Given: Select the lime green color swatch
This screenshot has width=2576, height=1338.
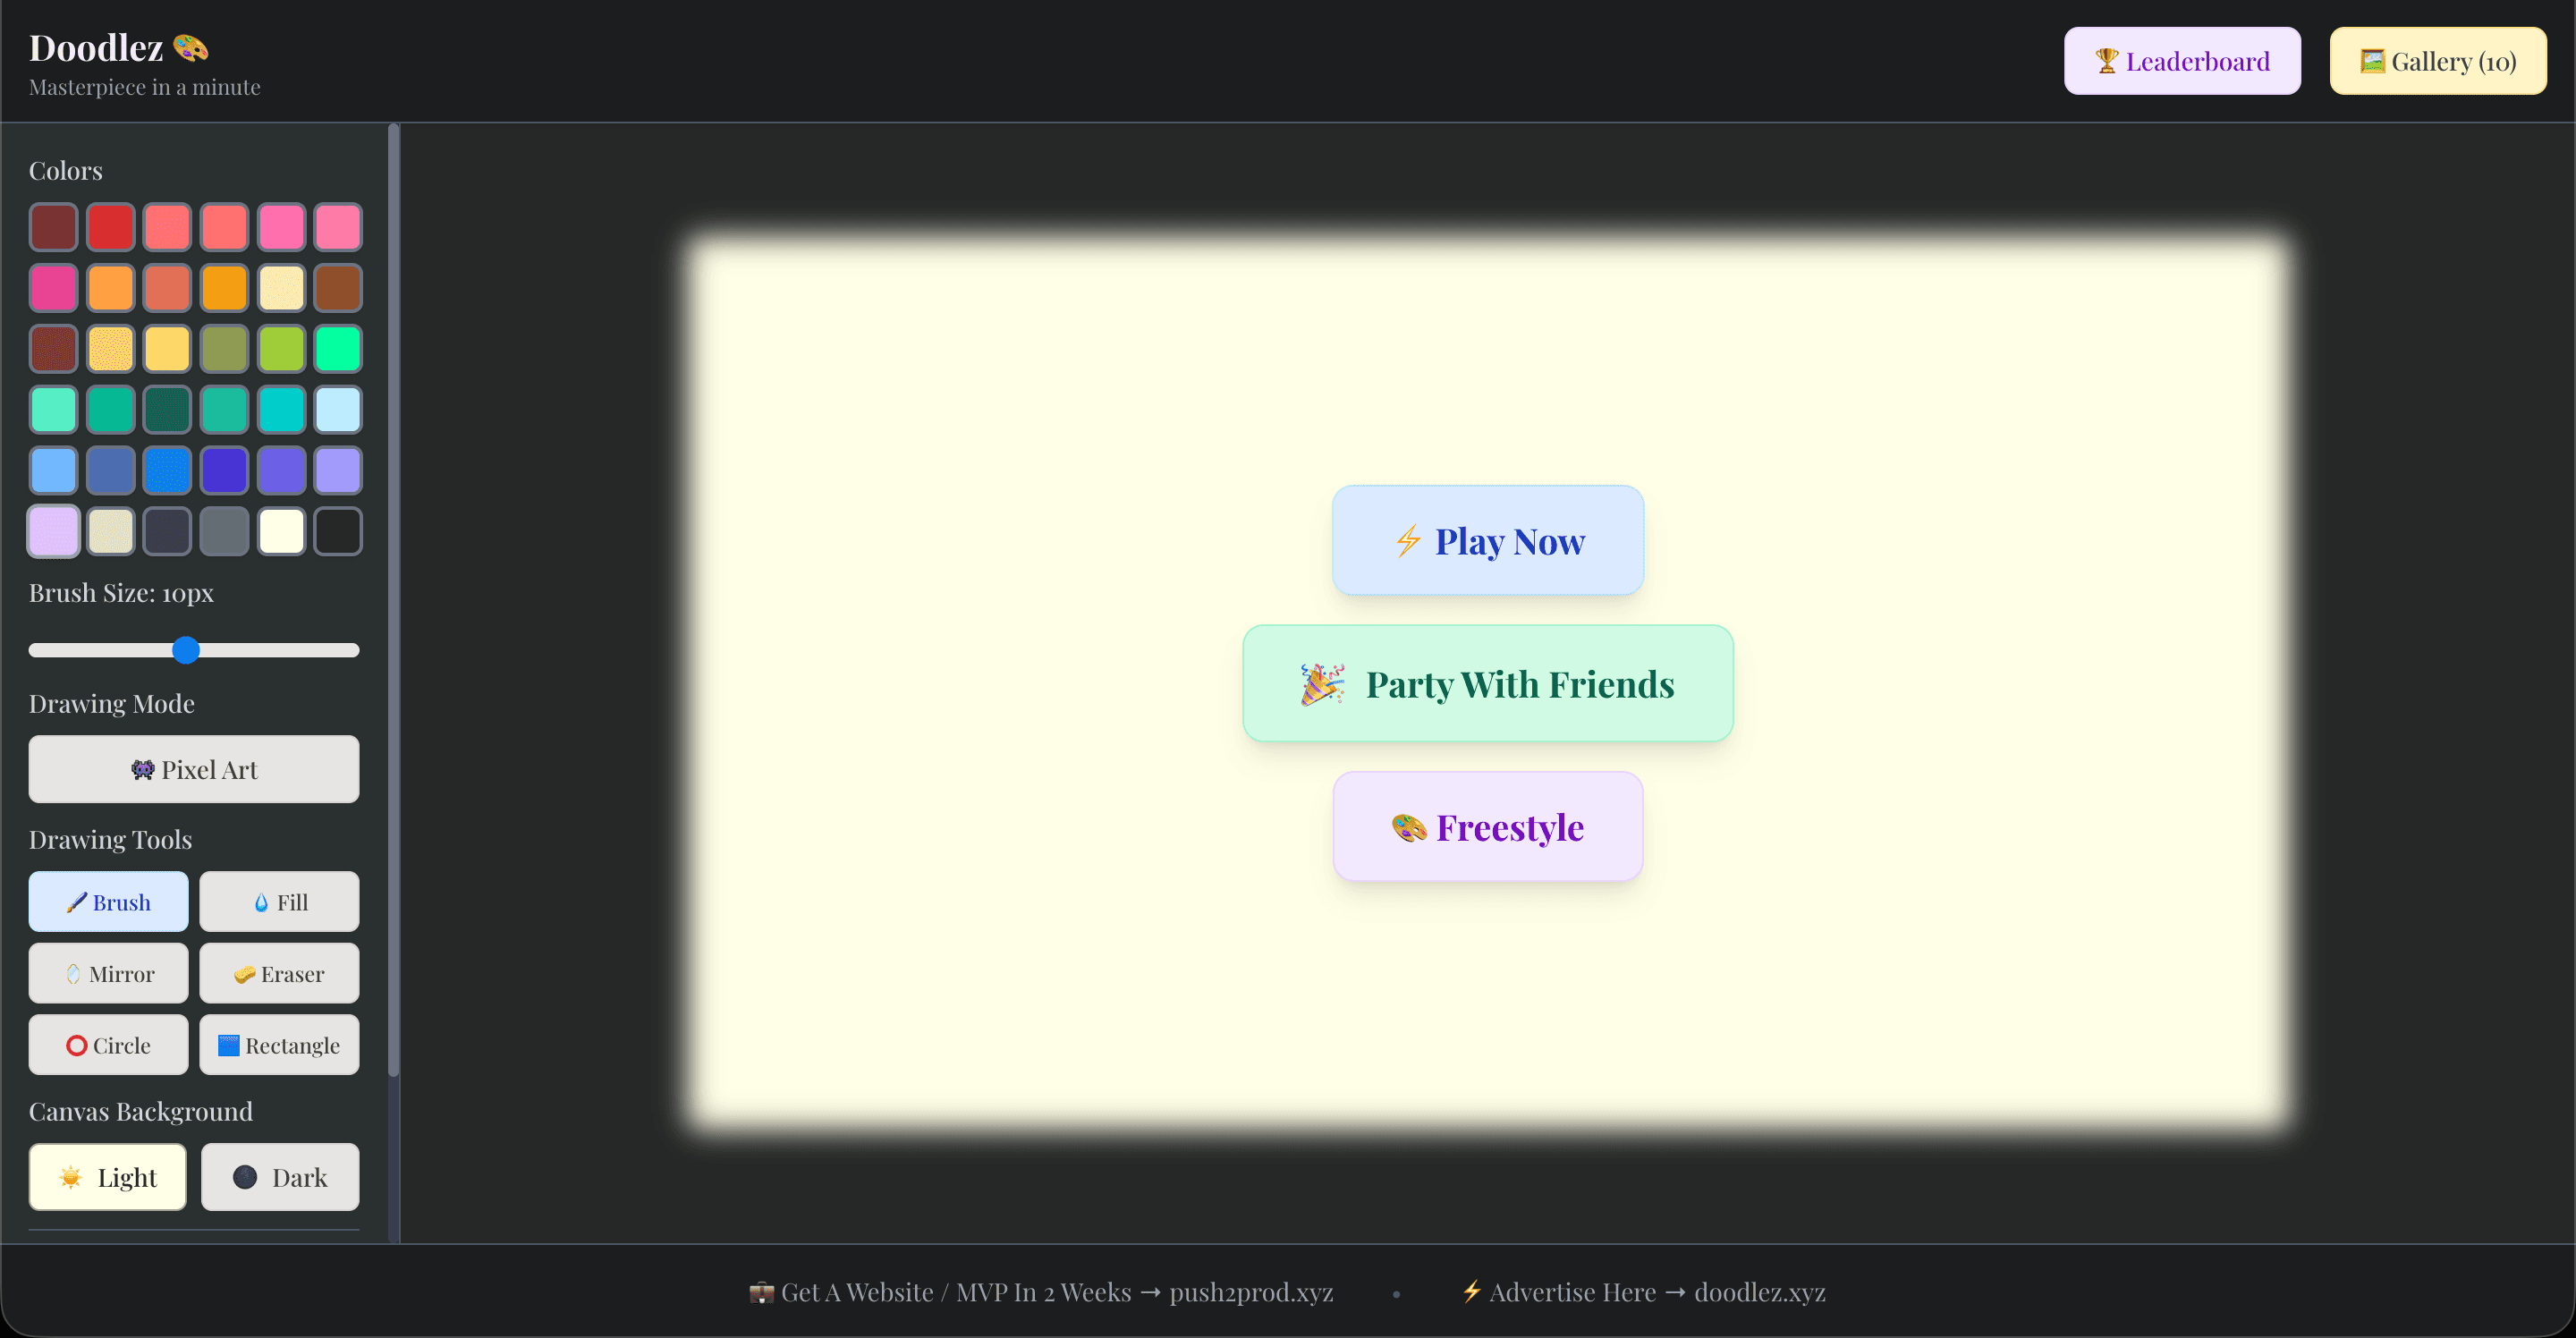Looking at the screenshot, I should point(281,349).
